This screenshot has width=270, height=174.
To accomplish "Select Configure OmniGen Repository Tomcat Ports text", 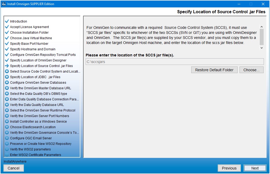I will (43, 55).
